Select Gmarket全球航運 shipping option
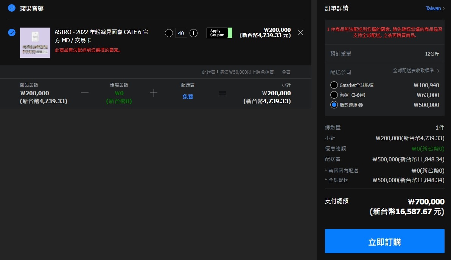Screen dimensions: 451x260 (334, 85)
